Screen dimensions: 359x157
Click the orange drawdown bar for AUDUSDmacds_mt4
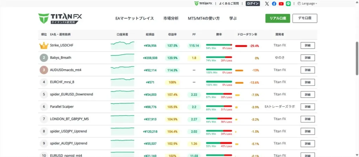(x=239, y=71)
